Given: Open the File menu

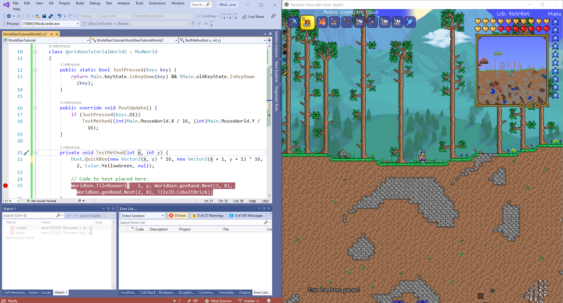Looking at the screenshot, I should (x=16, y=3).
